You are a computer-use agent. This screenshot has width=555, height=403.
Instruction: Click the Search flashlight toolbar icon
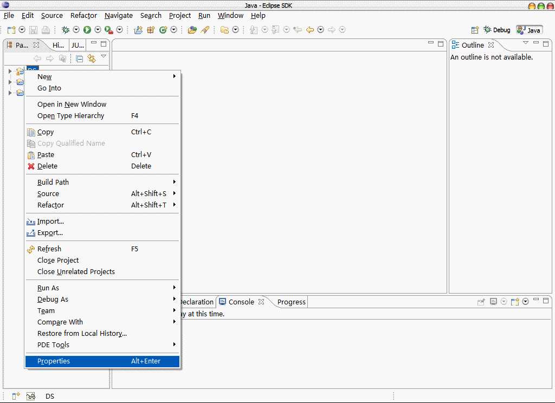205,30
